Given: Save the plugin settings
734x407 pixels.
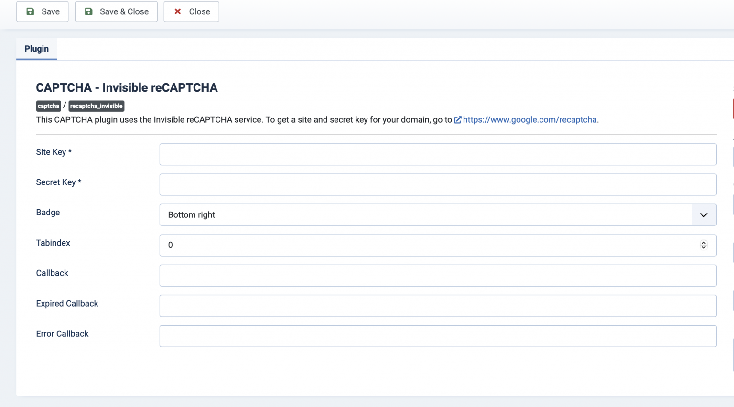Looking at the screenshot, I should point(42,11).
